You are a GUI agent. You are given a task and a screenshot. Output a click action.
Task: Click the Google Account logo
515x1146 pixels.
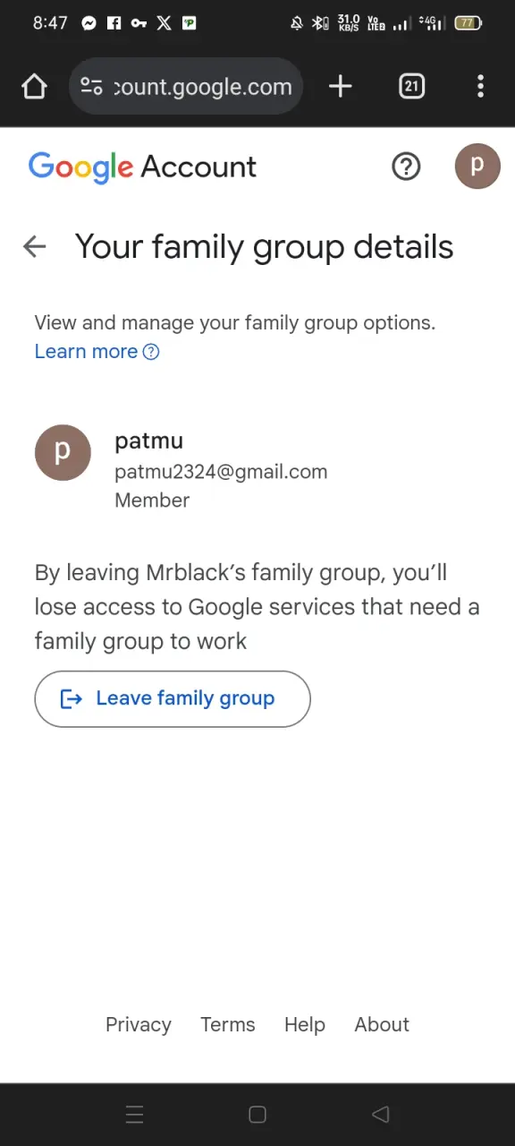142,167
